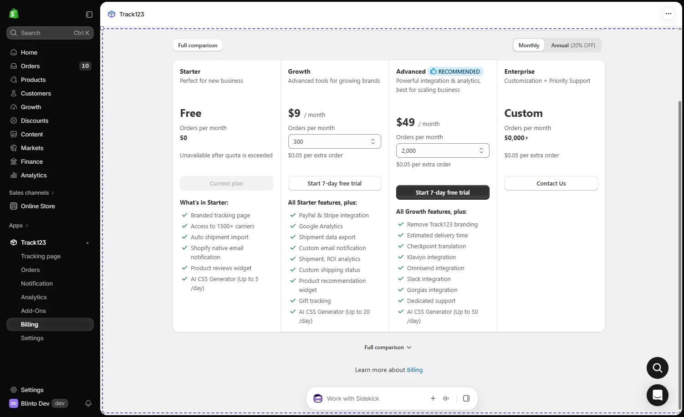684x417 pixels.
Task: Expand Full comparison below the plans
Action: [388, 347]
